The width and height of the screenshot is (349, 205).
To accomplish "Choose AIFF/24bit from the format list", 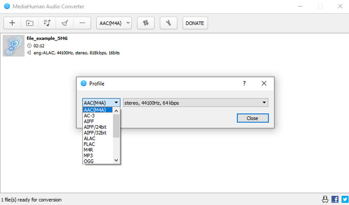I will pos(98,127).
